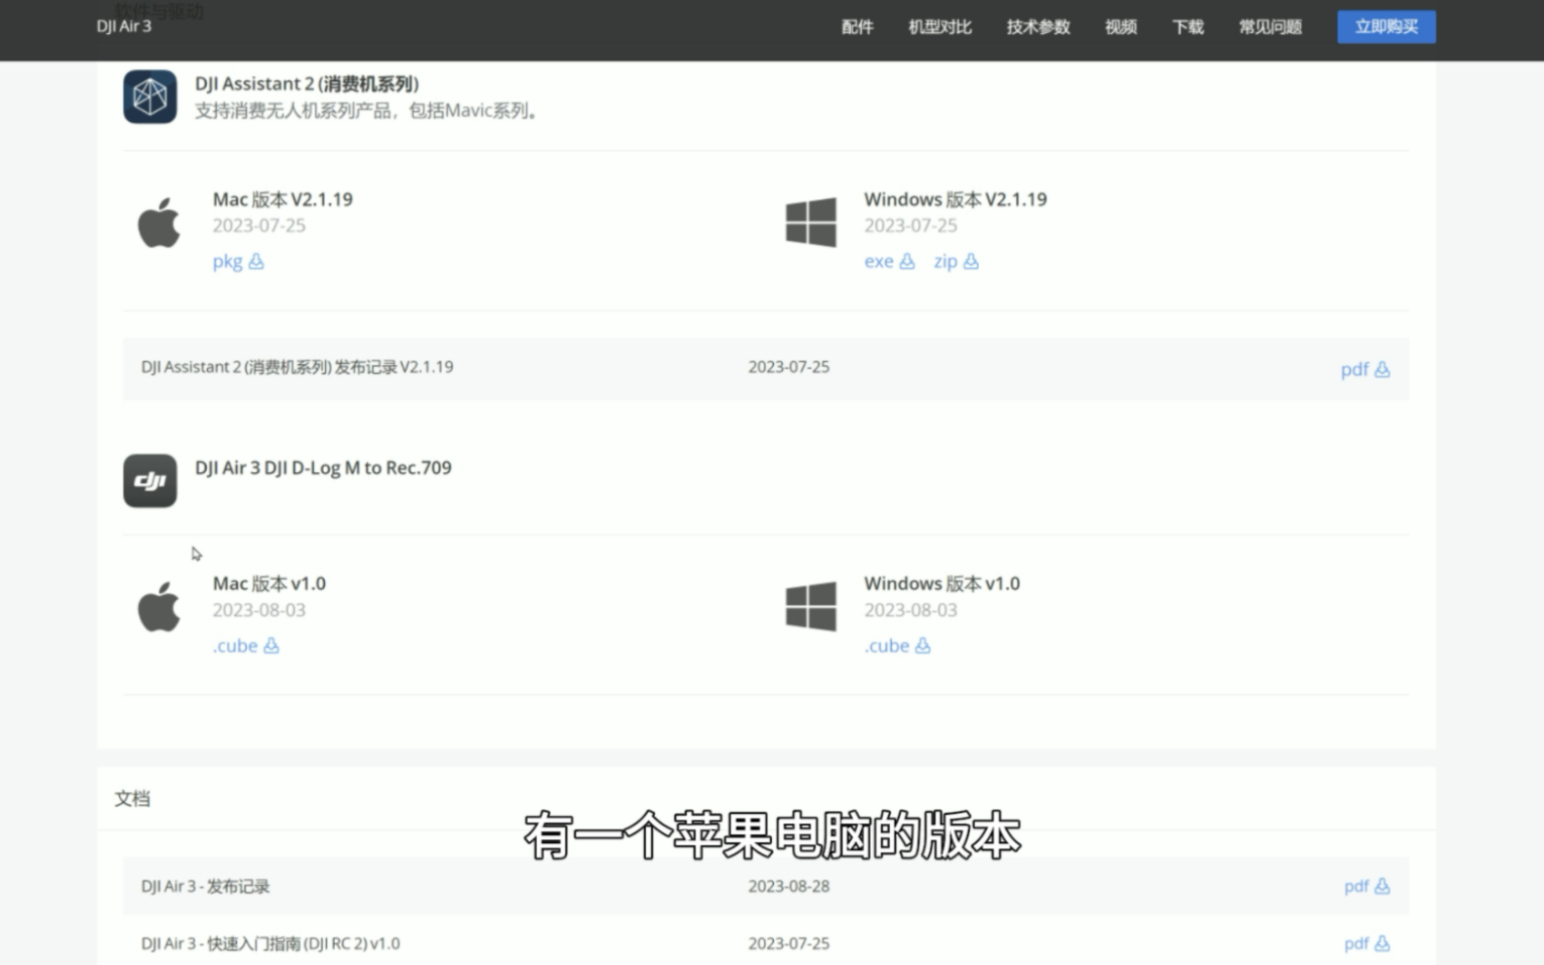Click the DJI Assistant 2 发布记录 V2.1.19 row text
This screenshot has height=965, width=1544.
pos(297,367)
